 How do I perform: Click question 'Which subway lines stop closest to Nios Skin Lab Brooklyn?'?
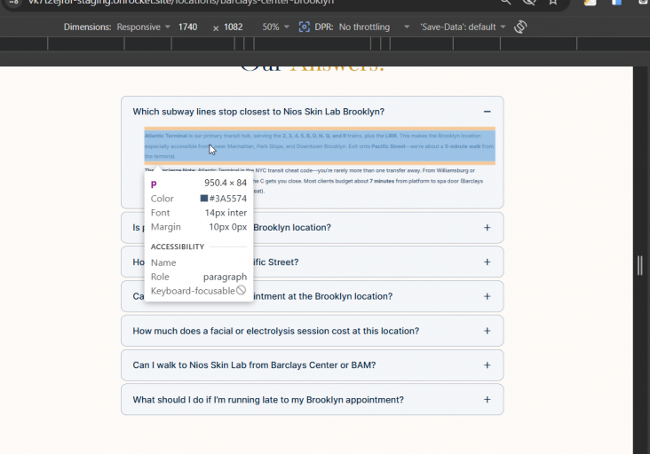tap(258, 112)
